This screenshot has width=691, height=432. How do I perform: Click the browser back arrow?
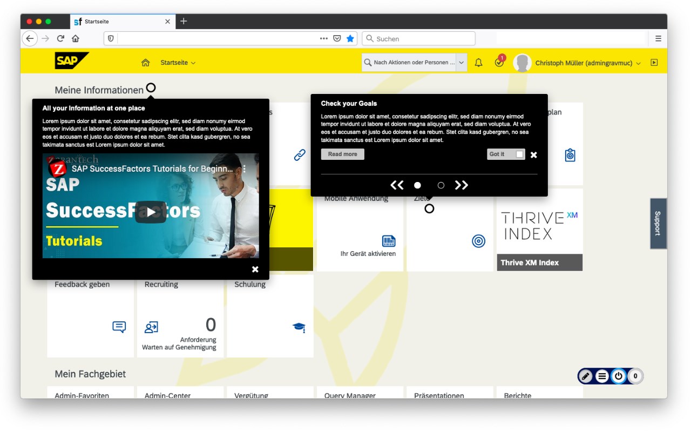point(30,38)
